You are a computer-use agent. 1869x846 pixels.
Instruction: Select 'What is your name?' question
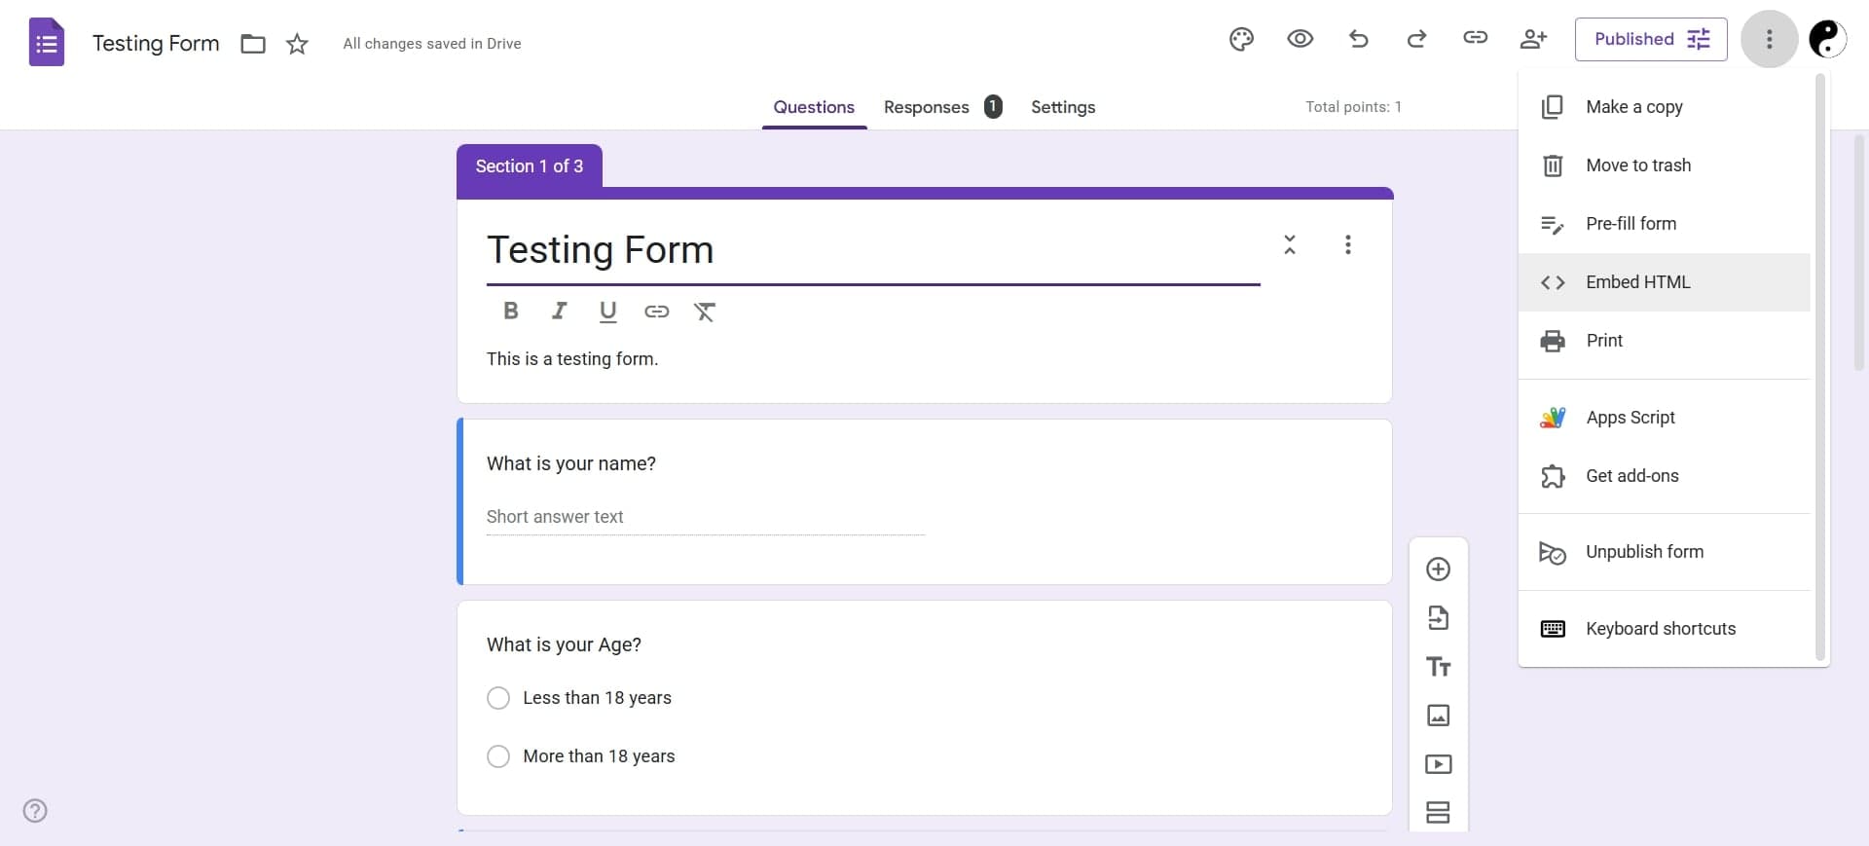click(x=571, y=463)
